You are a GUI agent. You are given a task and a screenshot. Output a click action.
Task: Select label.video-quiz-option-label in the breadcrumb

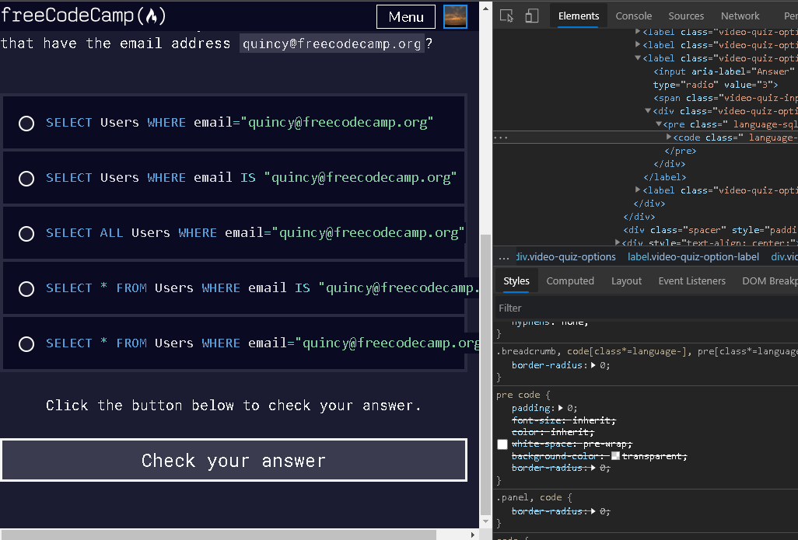click(692, 256)
